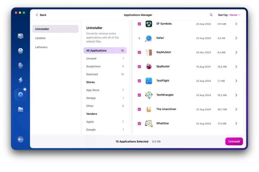Switch to the Updater tab
This screenshot has width=259, height=172.
pyautogui.click(x=55, y=38)
